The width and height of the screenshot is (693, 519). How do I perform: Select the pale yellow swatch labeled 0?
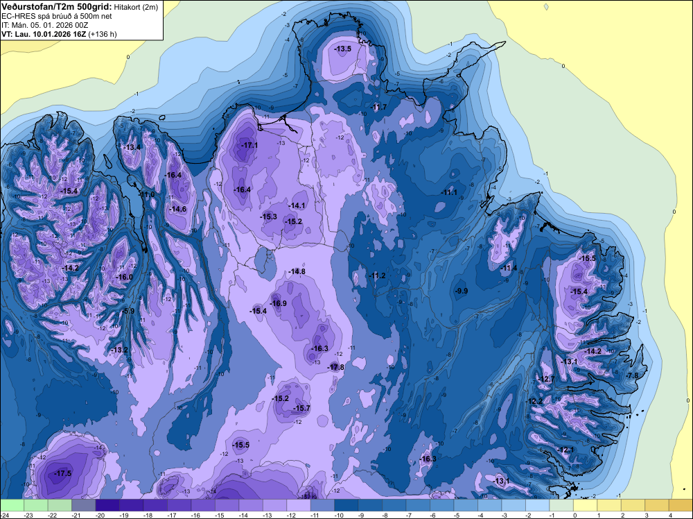pos(585,505)
